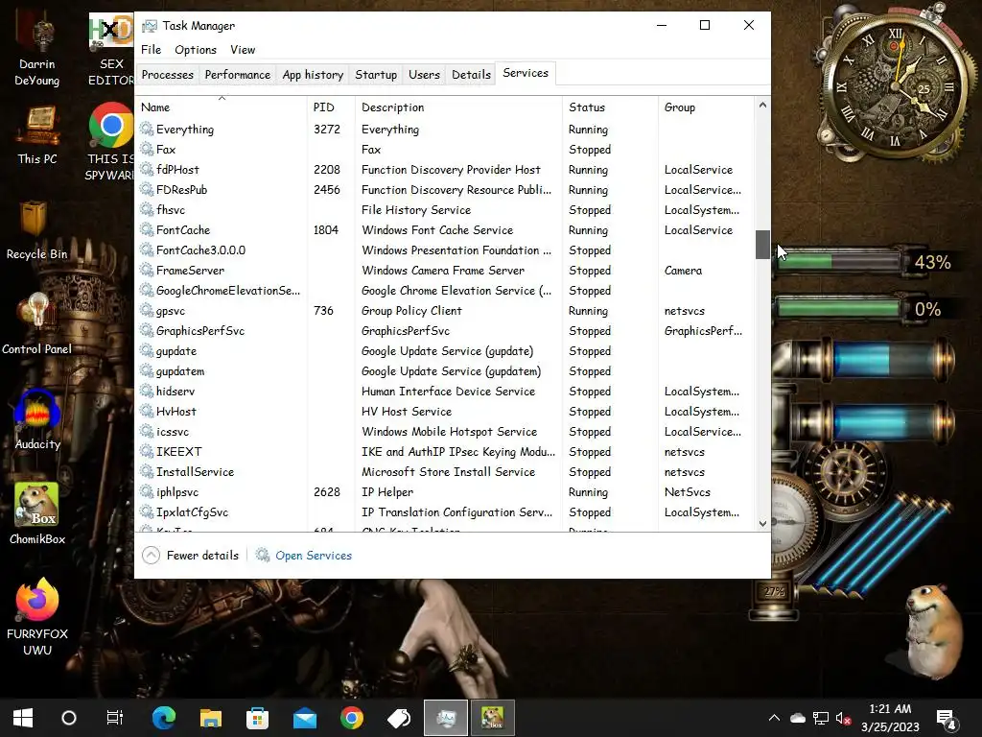982x737 pixels.
Task: Click the gear icon beside Open Services
Action: pos(263,556)
